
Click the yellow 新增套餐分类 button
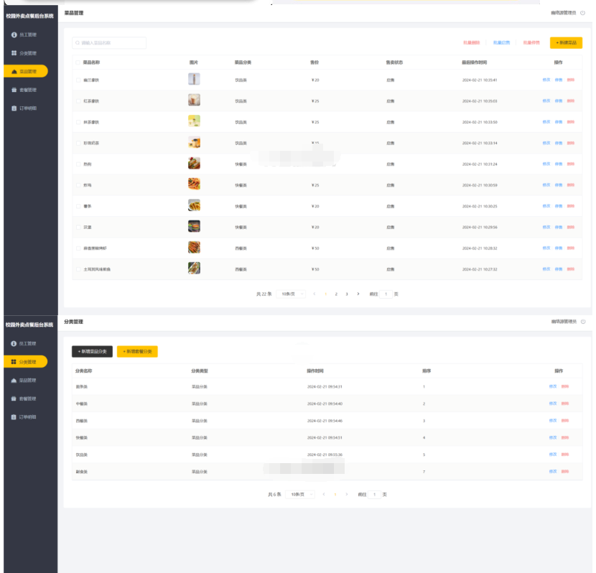coord(137,351)
